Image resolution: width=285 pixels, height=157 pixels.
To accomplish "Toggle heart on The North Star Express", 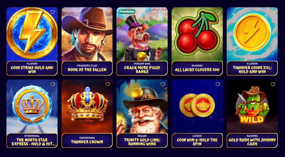I will click(52, 84).
